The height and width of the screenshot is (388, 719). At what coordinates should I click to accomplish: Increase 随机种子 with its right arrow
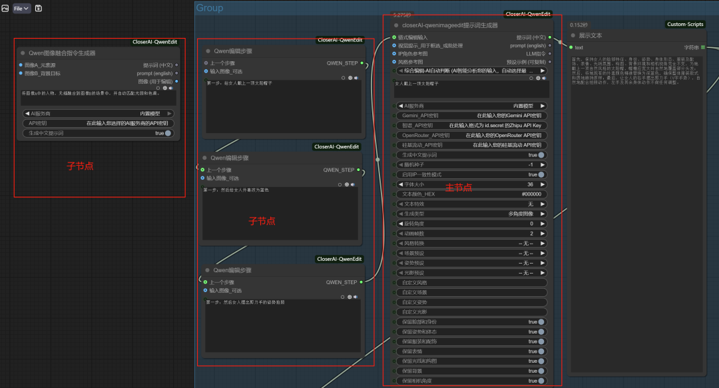pos(543,164)
